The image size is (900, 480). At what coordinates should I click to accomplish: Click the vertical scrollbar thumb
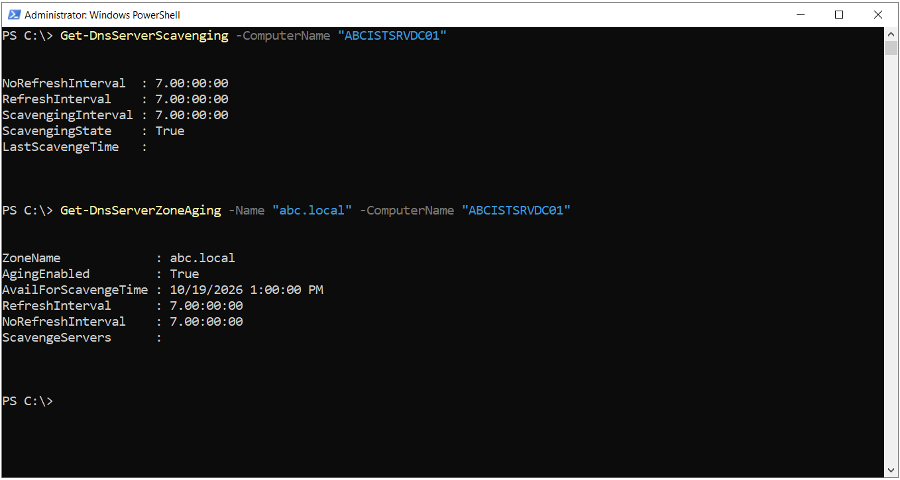[891, 48]
